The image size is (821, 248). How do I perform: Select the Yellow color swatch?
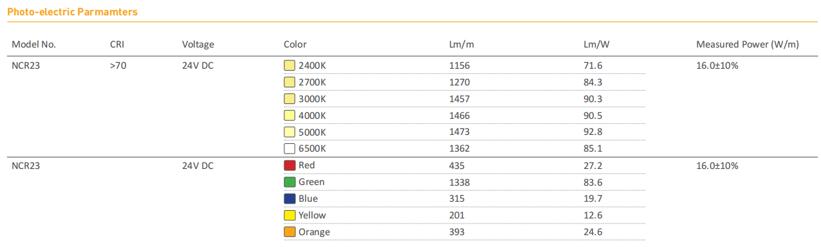(290, 215)
